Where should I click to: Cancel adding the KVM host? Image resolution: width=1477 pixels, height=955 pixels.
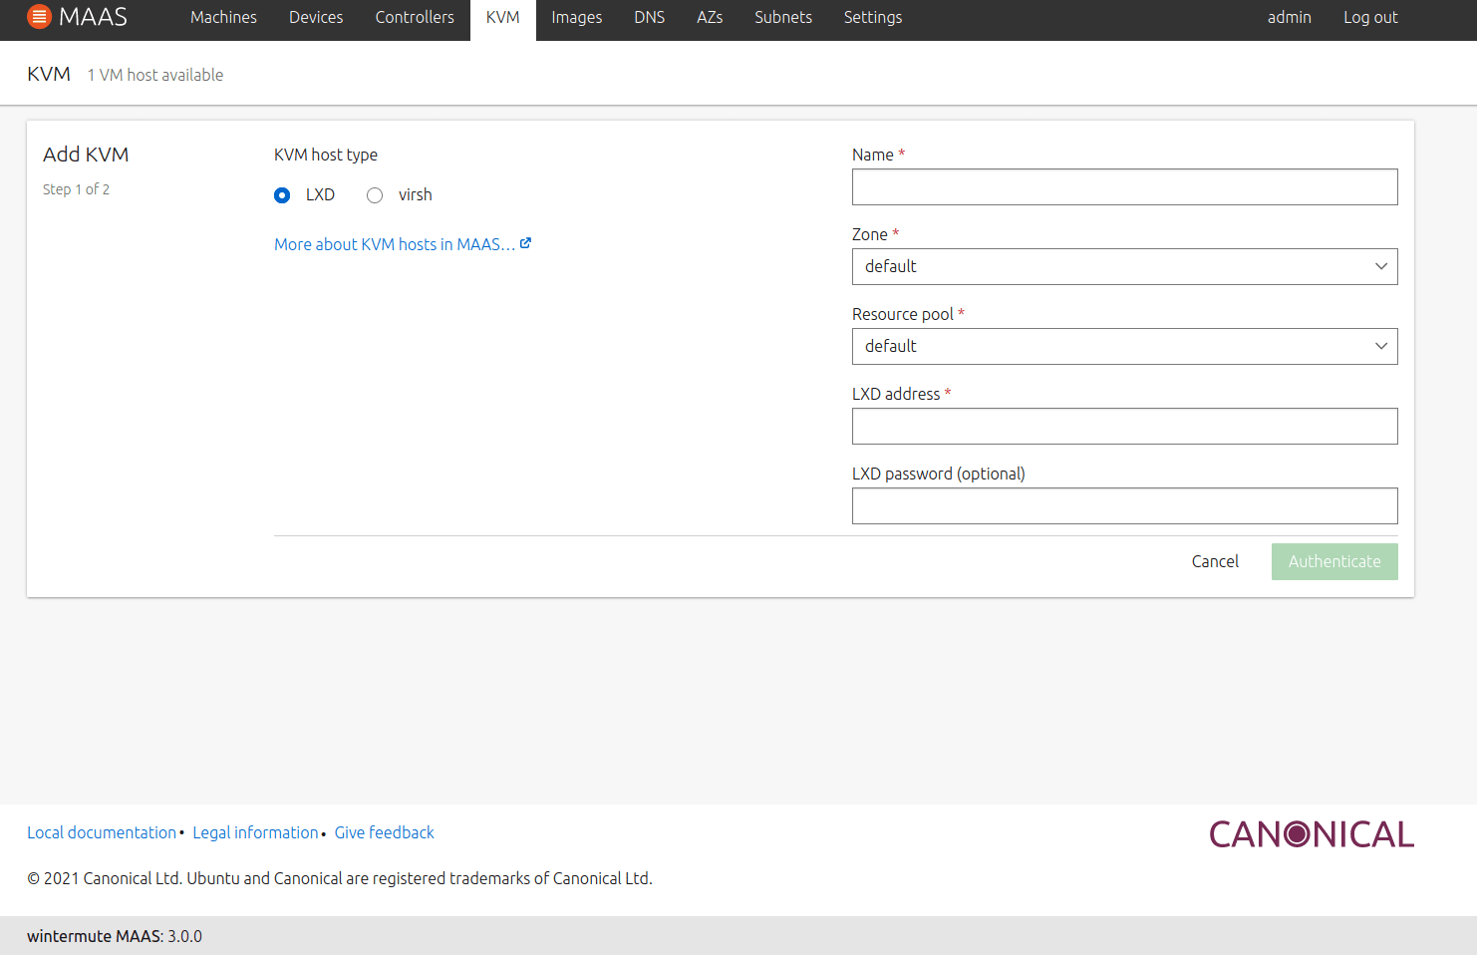click(1215, 562)
